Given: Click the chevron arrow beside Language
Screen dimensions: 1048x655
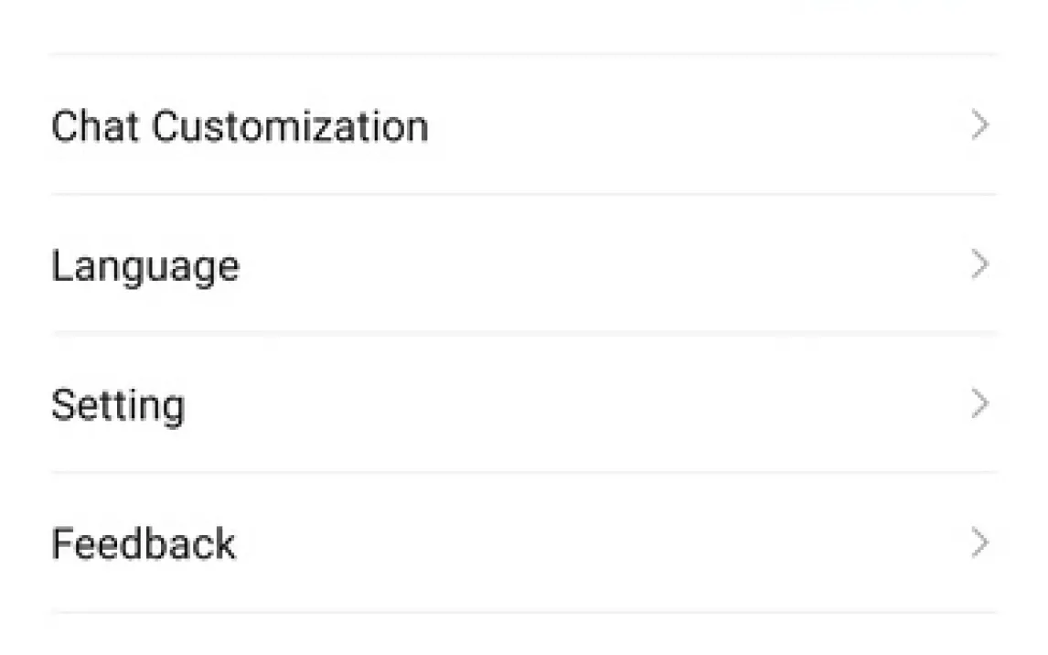Looking at the screenshot, I should pyautogui.click(x=979, y=265).
